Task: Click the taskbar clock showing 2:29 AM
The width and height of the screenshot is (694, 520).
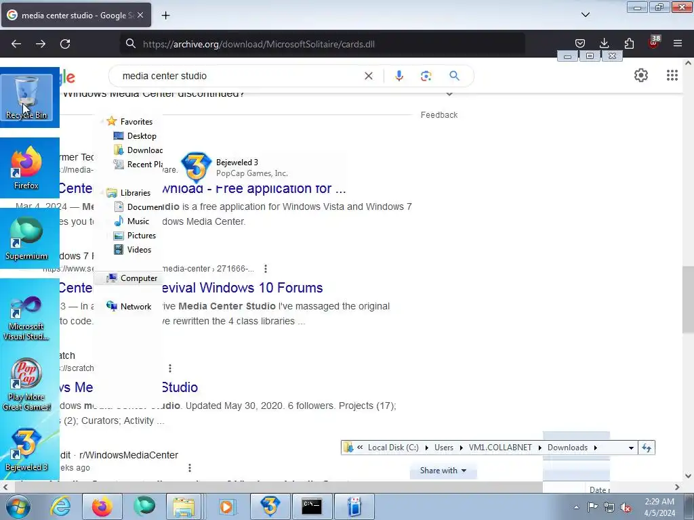Action: tap(659, 507)
